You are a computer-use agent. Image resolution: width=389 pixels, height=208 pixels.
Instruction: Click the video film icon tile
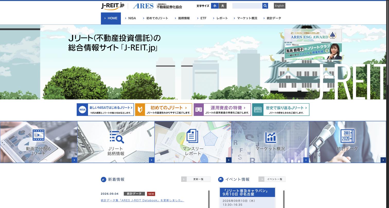coord(39,135)
